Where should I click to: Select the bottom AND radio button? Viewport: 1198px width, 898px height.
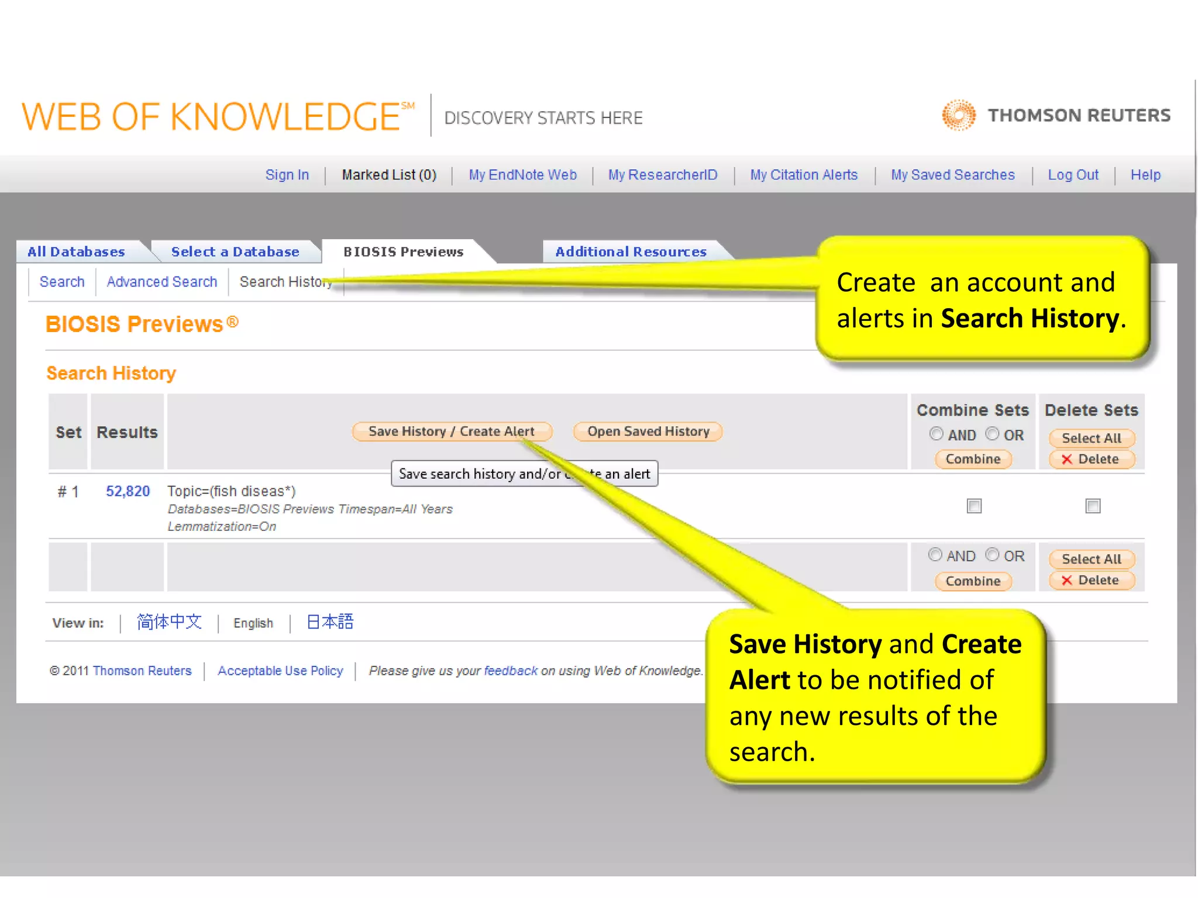tap(935, 554)
